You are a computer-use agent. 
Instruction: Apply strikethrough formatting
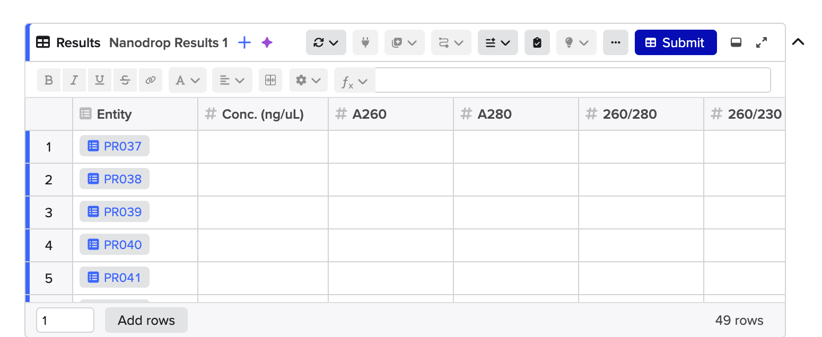click(x=125, y=79)
